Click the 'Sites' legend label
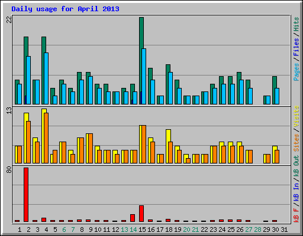The height and width of the screenshot is (236, 303). [296, 143]
